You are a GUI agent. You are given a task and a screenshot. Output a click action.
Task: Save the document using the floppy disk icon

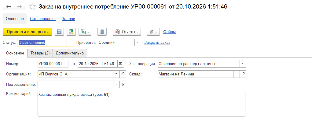tap(59, 32)
